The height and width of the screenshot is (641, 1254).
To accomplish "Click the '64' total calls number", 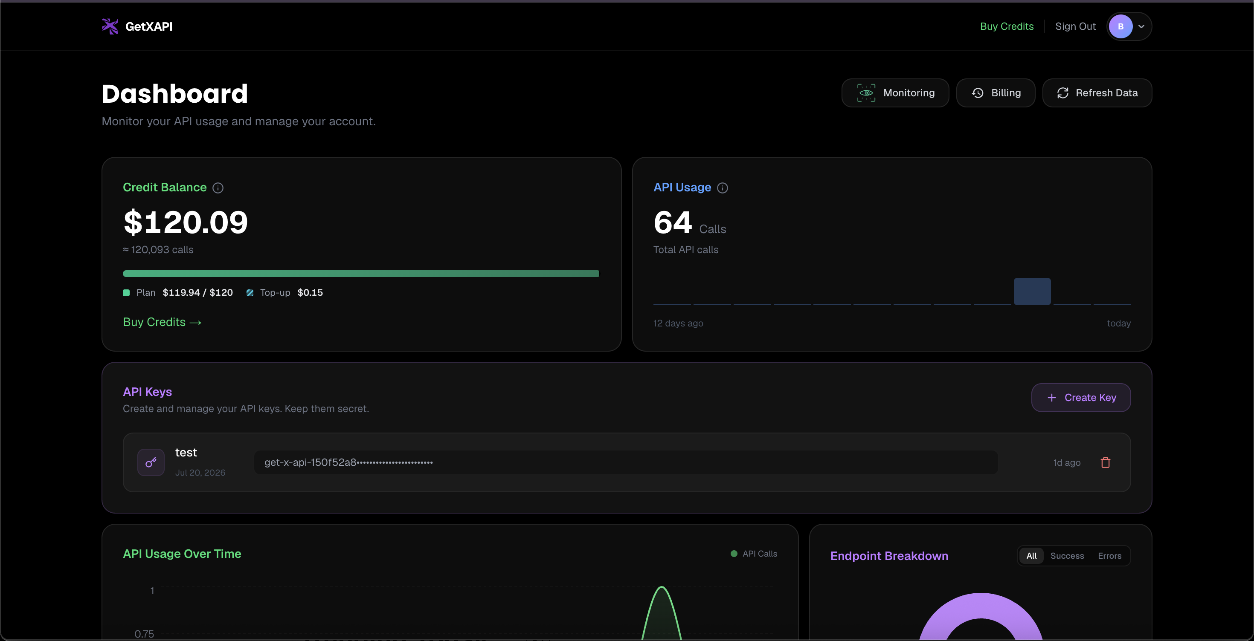I will [673, 222].
